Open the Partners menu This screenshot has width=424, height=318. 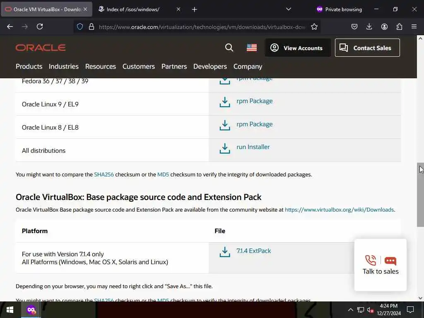174,67
